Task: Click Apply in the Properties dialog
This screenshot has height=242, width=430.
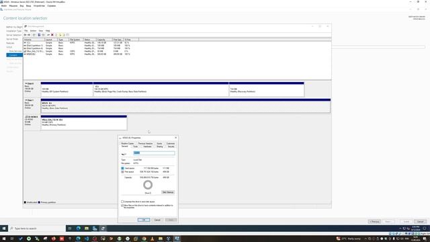Action: 171,220
